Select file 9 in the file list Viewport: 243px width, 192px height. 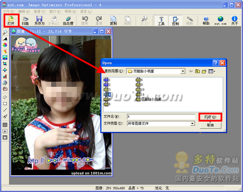tap(139, 85)
